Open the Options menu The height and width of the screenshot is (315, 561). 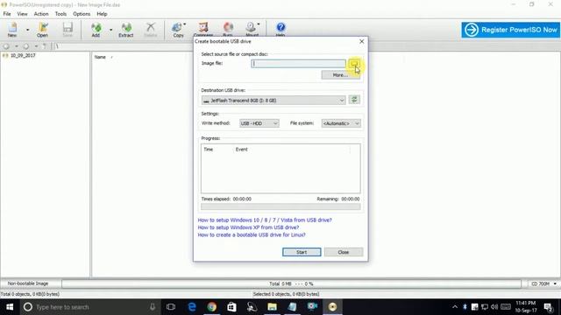[82, 14]
